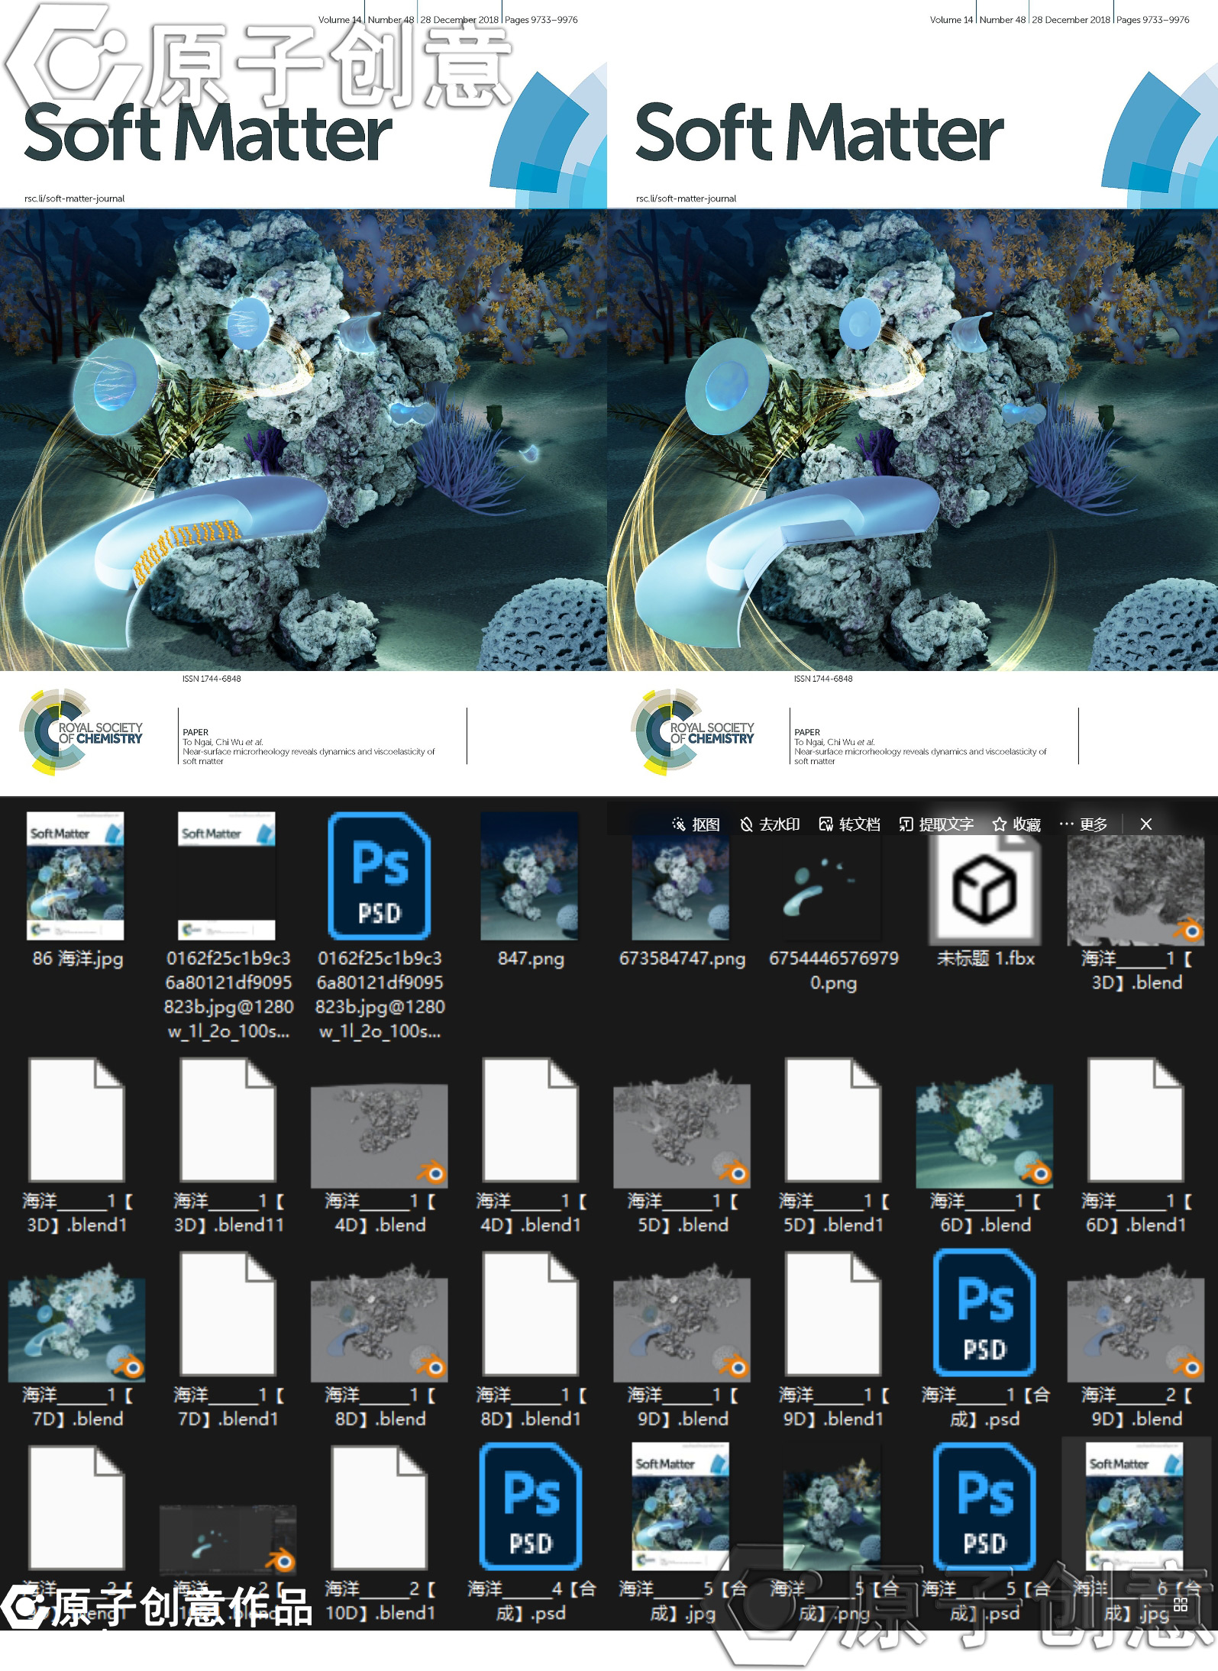Click Royal Society of Chemistry logo, left cover
The height and width of the screenshot is (1671, 1218).
[x=81, y=732]
